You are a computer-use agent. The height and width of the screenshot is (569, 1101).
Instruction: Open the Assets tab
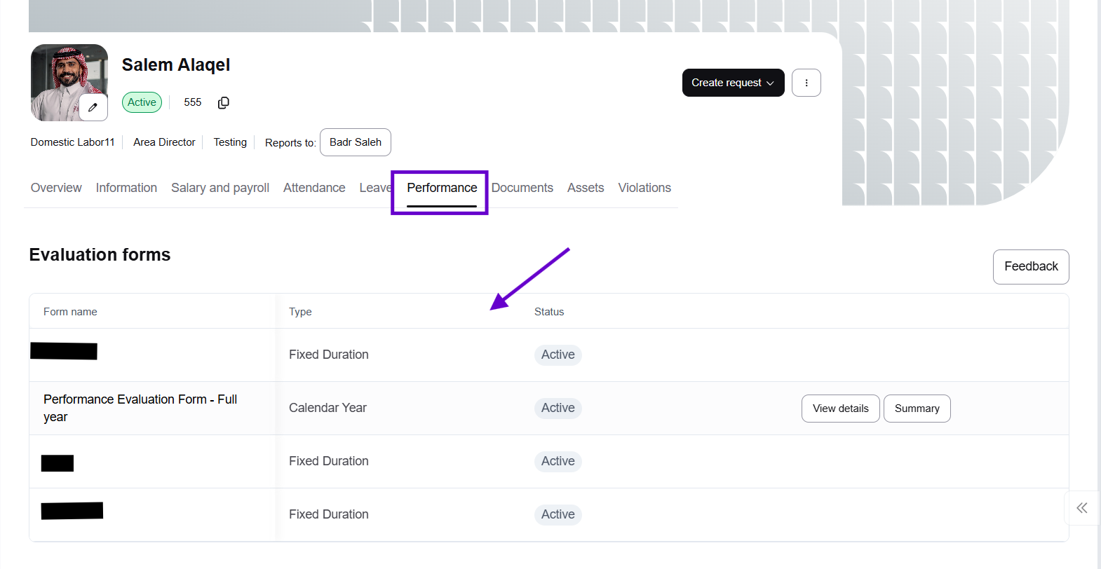point(586,188)
